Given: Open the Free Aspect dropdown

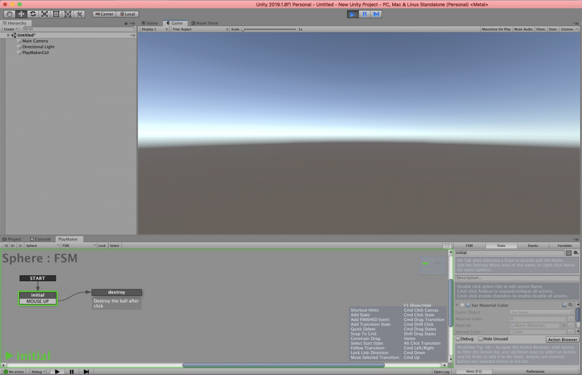Looking at the screenshot, I should (x=200, y=29).
